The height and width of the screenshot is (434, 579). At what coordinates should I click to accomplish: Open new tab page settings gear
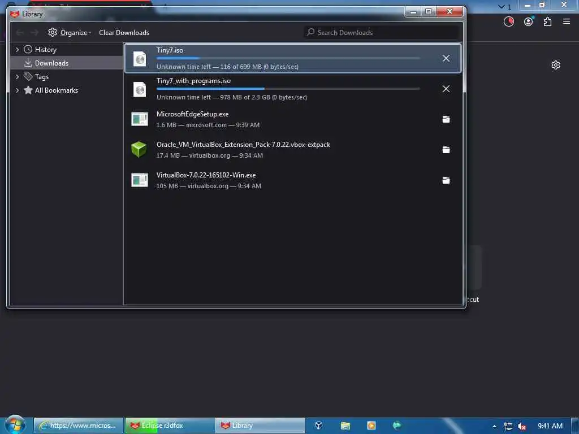(x=555, y=66)
